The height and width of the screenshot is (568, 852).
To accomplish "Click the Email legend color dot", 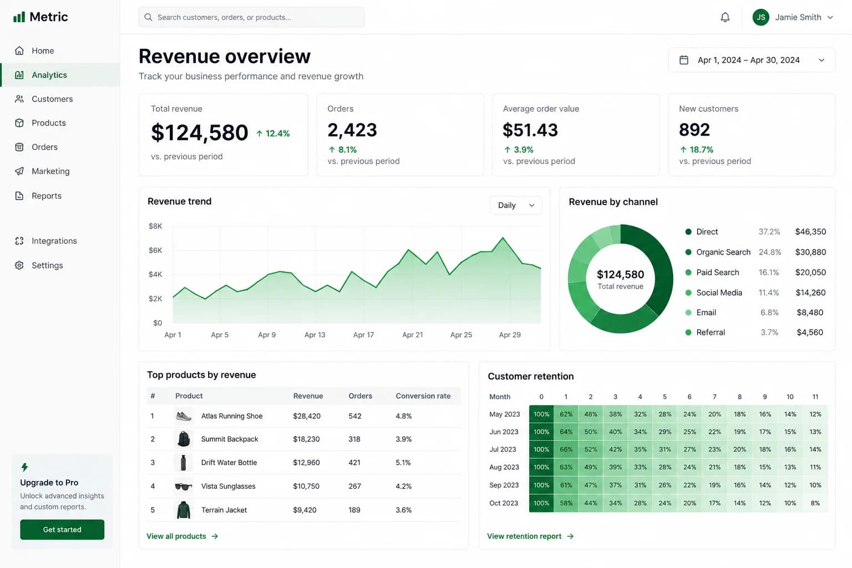I will coord(688,312).
